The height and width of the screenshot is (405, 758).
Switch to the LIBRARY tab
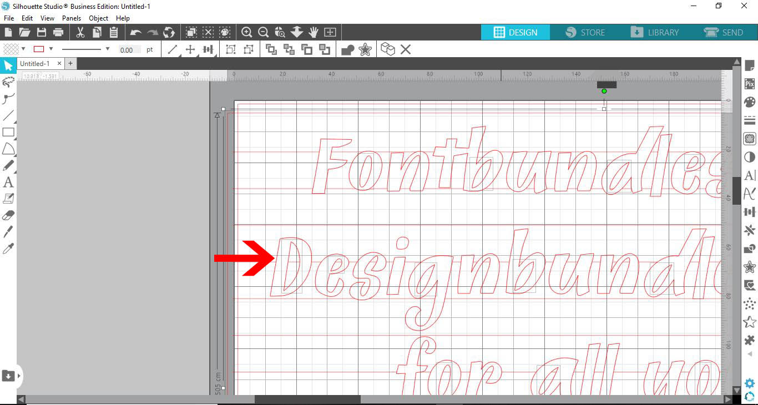[655, 32]
